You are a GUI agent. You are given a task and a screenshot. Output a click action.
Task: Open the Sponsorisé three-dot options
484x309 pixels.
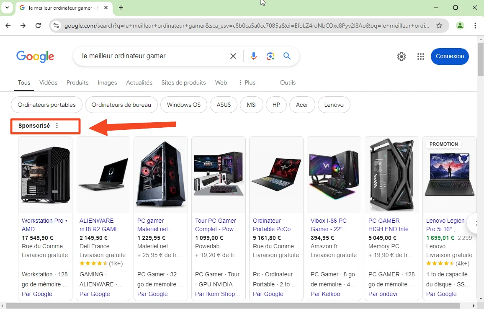[x=57, y=126]
